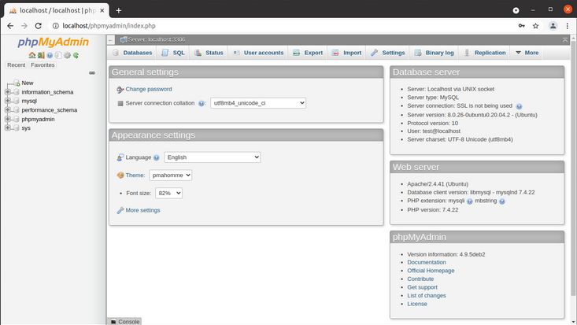Click help icon next to mysqli extension

tap(469, 201)
